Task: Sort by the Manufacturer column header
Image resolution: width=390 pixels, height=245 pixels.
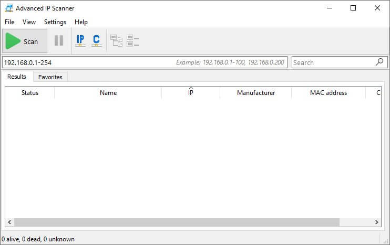Action: click(256, 92)
